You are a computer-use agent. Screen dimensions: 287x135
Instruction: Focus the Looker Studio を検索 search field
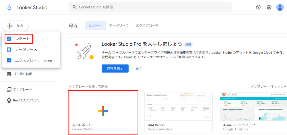[x=150, y=7]
